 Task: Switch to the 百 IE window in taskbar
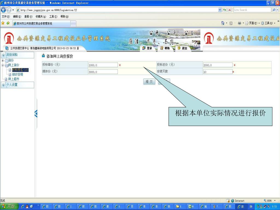point(132,206)
